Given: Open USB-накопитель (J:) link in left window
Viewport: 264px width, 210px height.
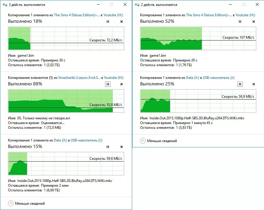Looking at the screenshot, I should [x=87, y=140].
